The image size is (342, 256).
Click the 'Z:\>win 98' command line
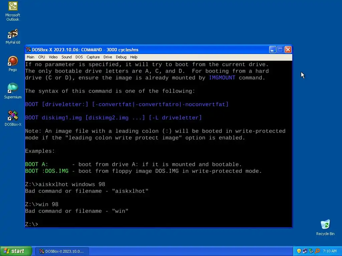(42, 204)
